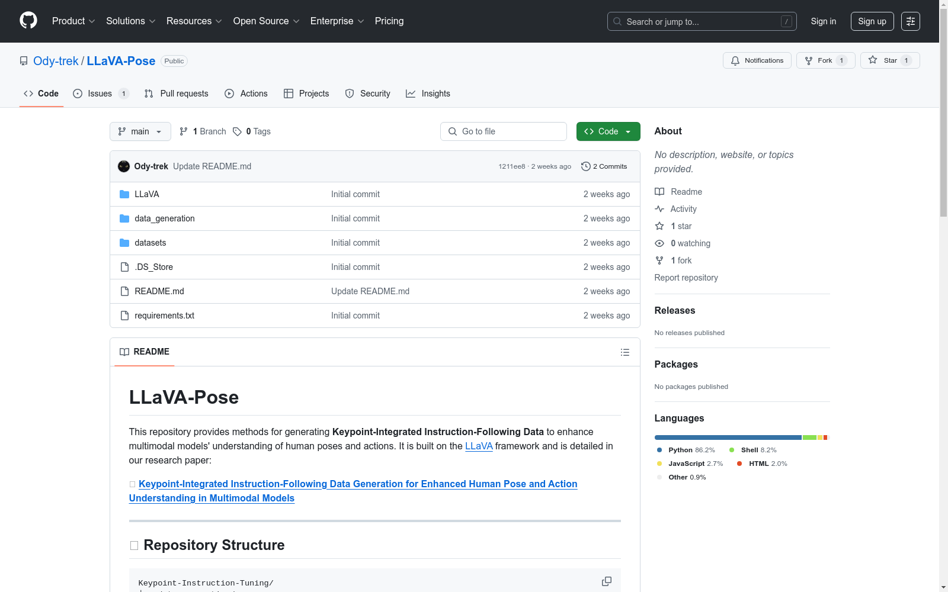Open the Projects tab

[x=306, y=94]
